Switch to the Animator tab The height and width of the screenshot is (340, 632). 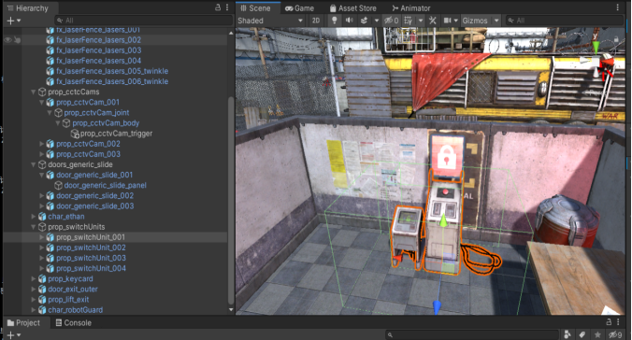[411, 8]
